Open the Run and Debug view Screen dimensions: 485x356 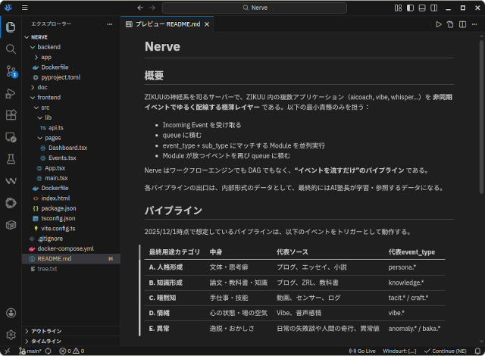[x=11, y=93]
